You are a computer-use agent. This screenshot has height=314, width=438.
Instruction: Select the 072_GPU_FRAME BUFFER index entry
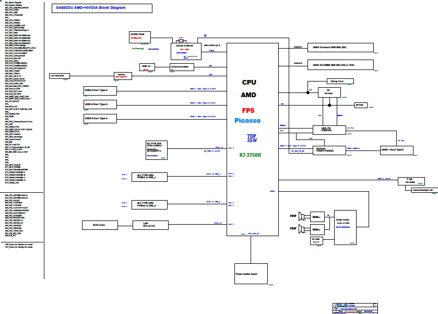[x=17, y=169]
